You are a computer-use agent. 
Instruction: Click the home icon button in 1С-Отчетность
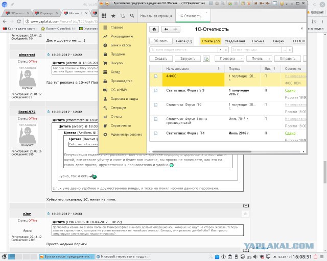154,29
